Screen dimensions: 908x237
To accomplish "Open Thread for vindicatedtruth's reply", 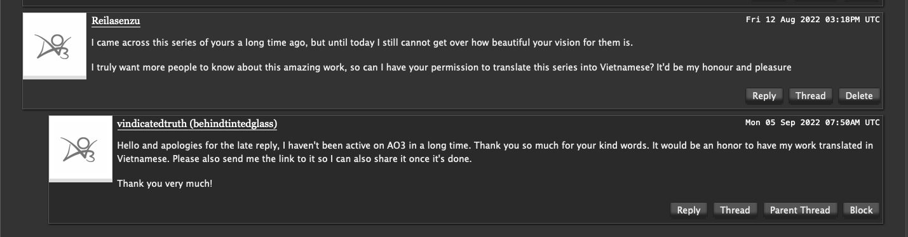I will (735, 210).
